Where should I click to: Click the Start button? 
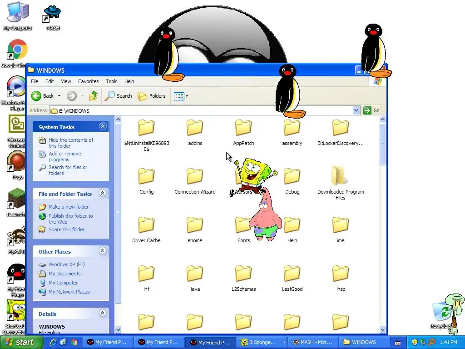(x=21, y=342)
